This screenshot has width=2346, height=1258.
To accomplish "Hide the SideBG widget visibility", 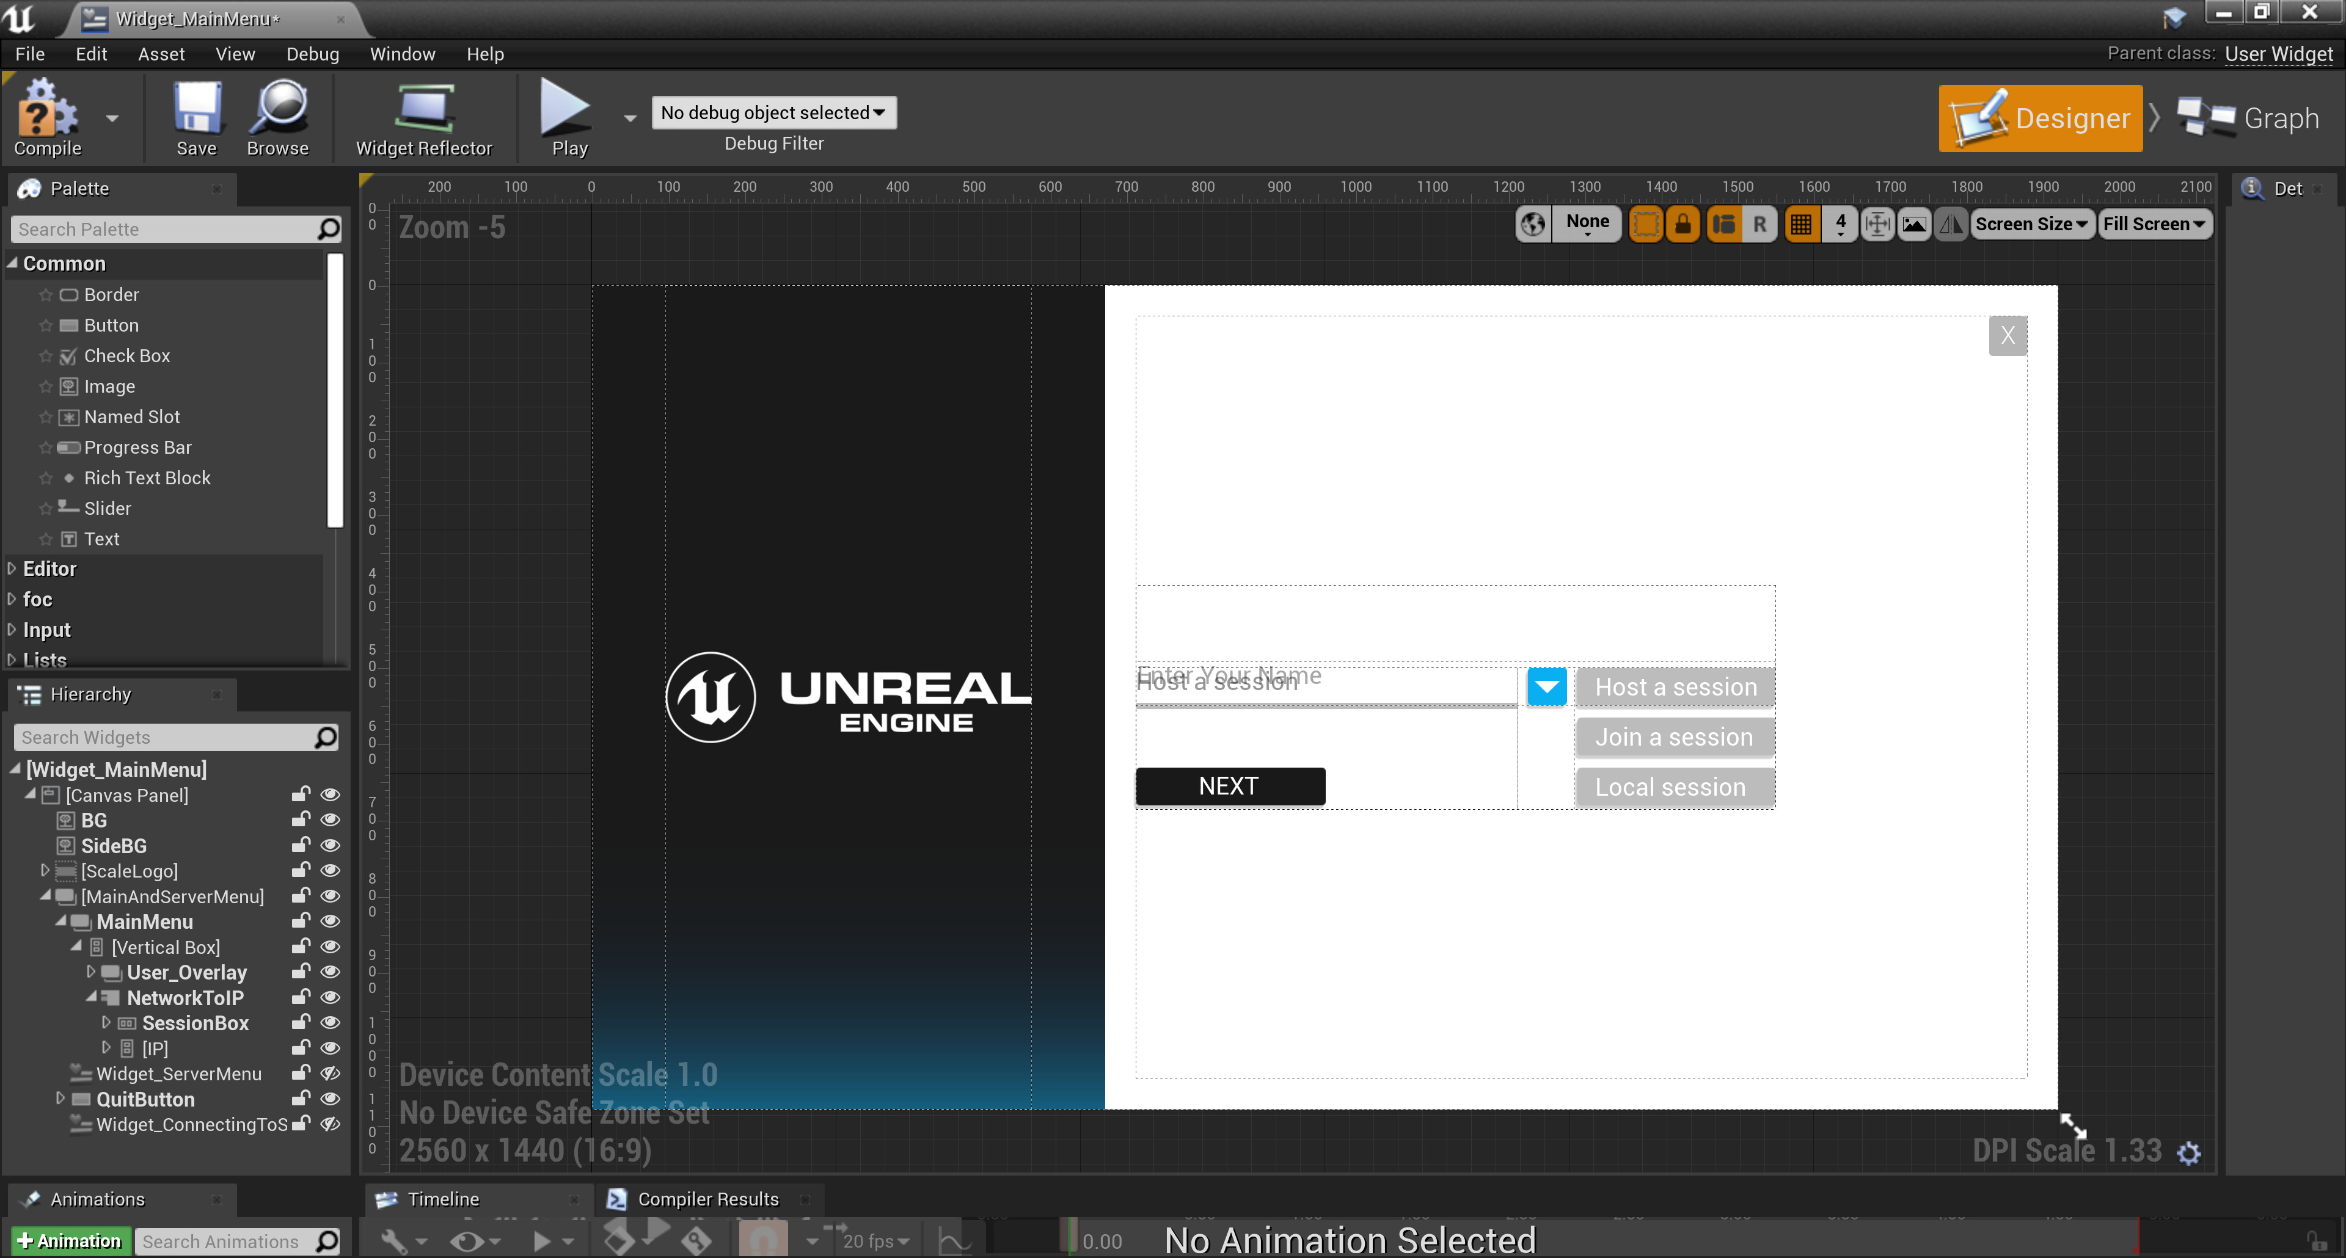I will (331, 846).
